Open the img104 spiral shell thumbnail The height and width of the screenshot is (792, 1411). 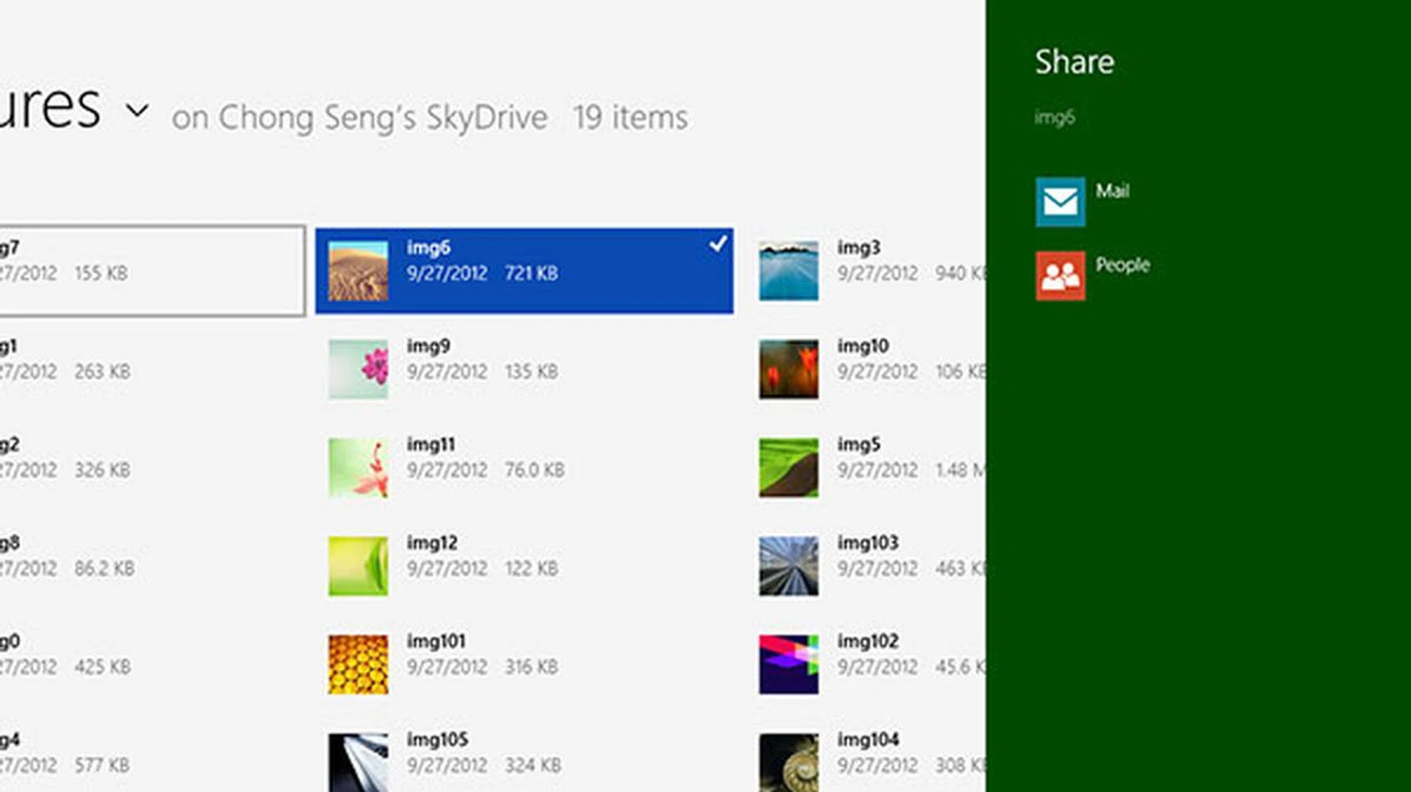[788, 762]
